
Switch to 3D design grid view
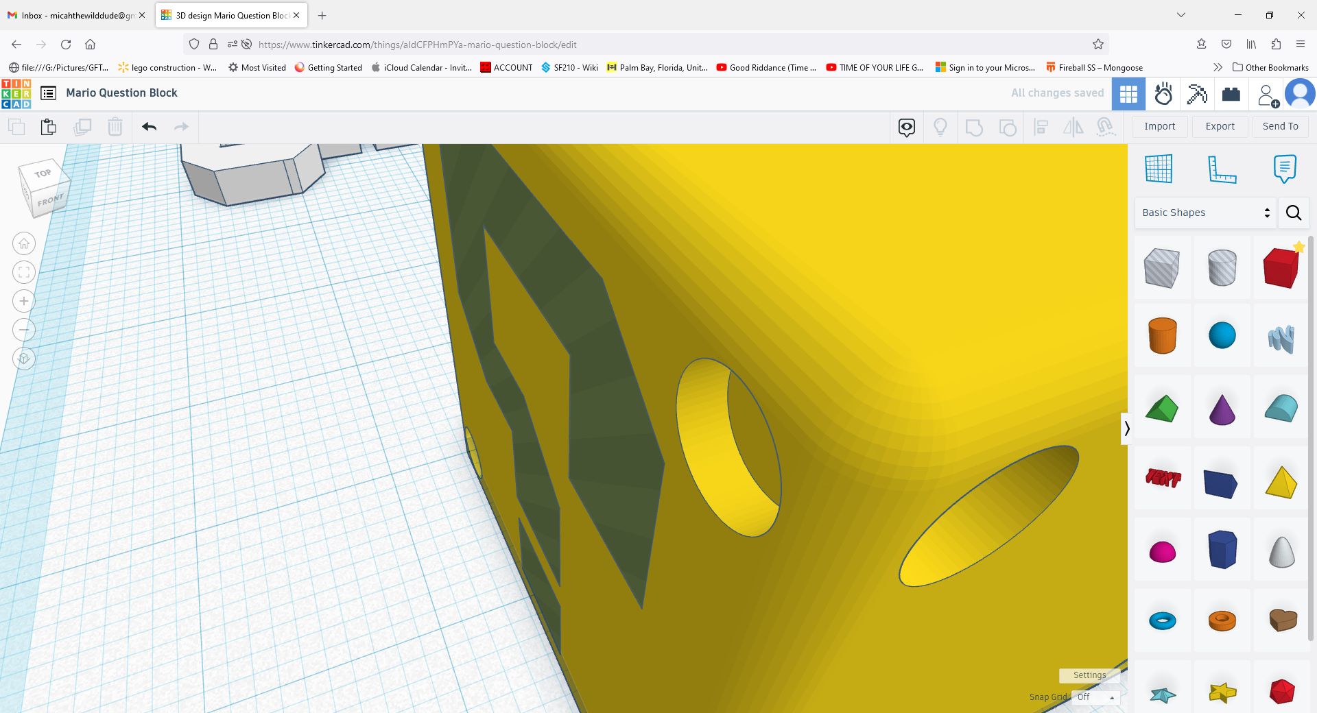(1128, 94)
